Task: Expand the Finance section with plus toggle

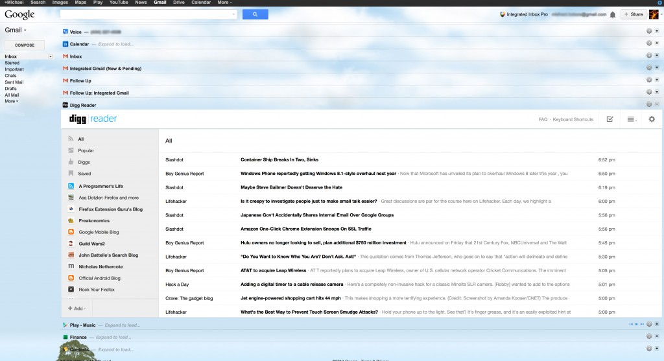Action: point(656,337)
